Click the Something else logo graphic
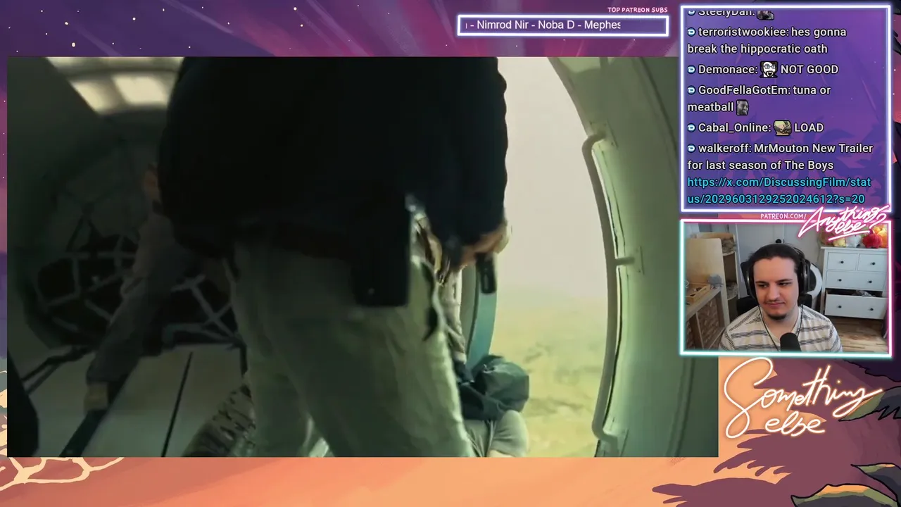The height and width of the screenshot is (507, 901). (x=801, y=398)
